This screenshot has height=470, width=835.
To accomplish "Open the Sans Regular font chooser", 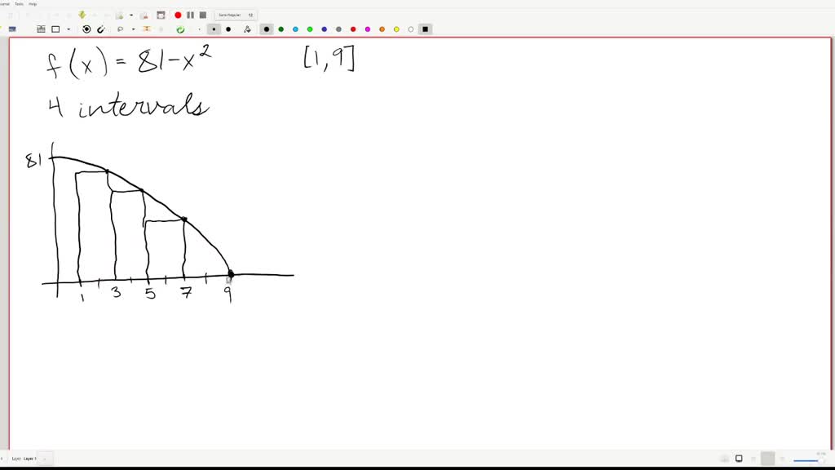I will pos(234,14).
